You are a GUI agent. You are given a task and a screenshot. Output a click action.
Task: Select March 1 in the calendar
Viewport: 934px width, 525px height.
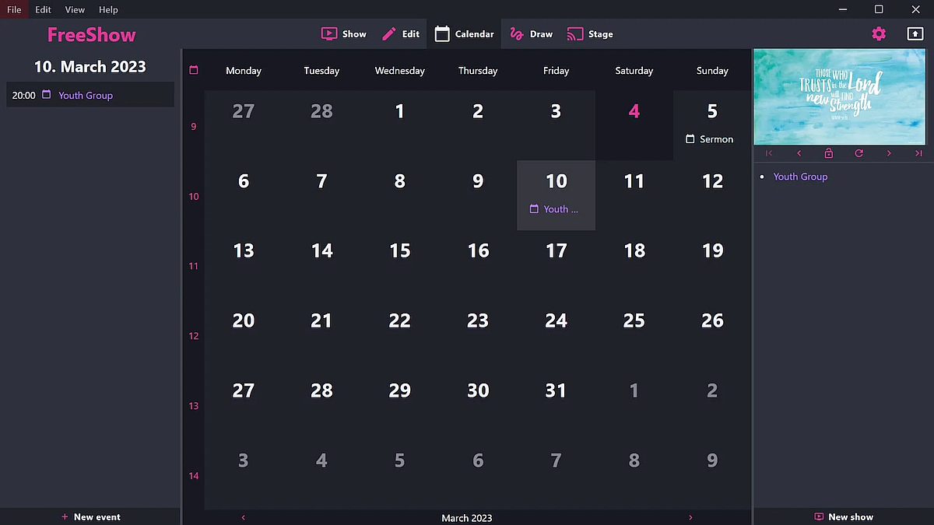399,125
